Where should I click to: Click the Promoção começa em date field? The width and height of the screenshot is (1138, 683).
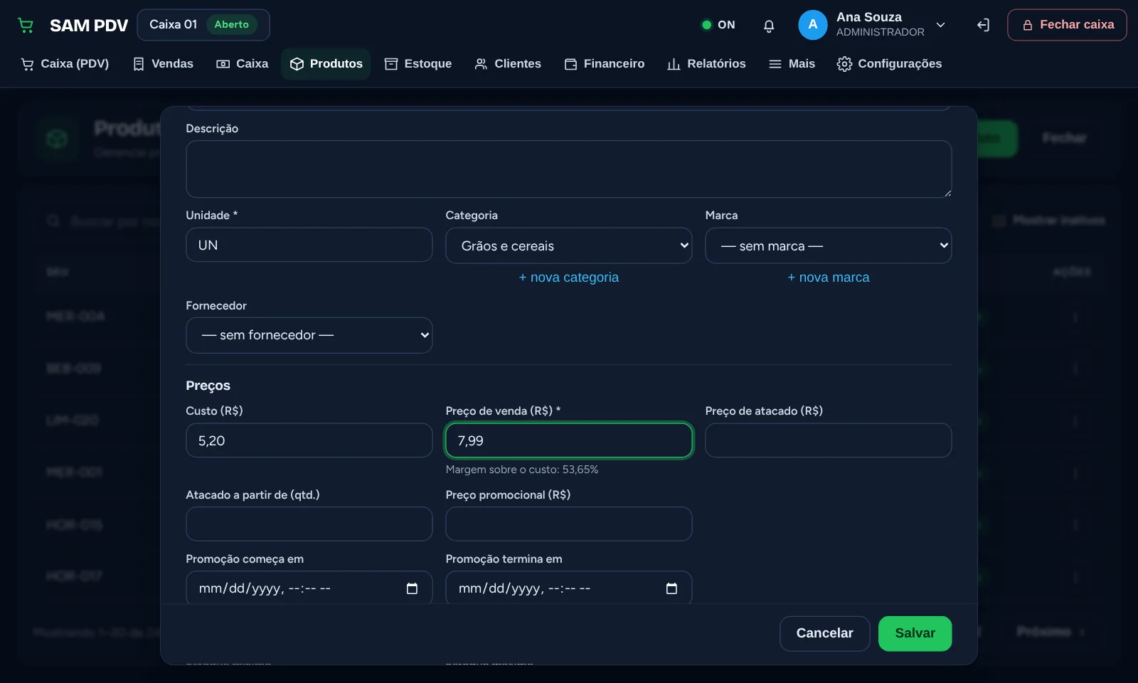[x=309, y=588]
